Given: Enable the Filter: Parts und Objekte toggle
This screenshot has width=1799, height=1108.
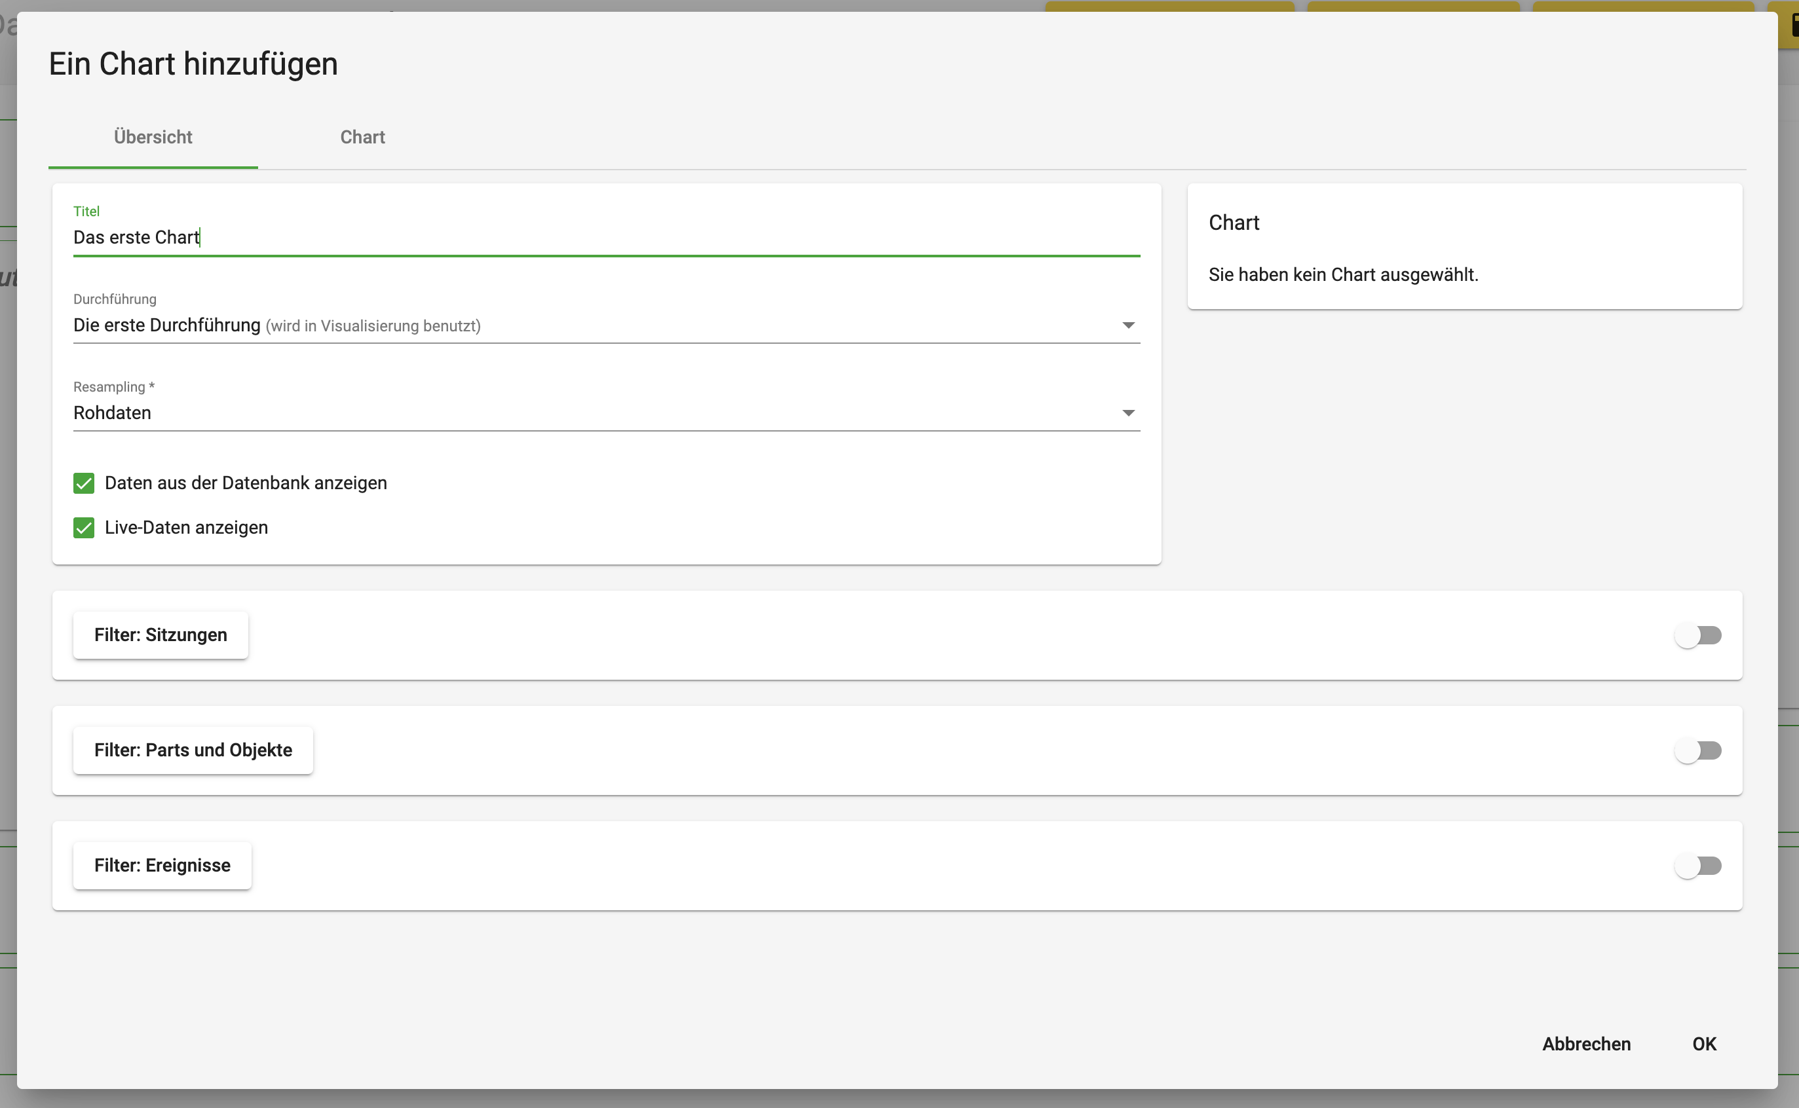Looking at the screenshot, I should [1698, 750].
